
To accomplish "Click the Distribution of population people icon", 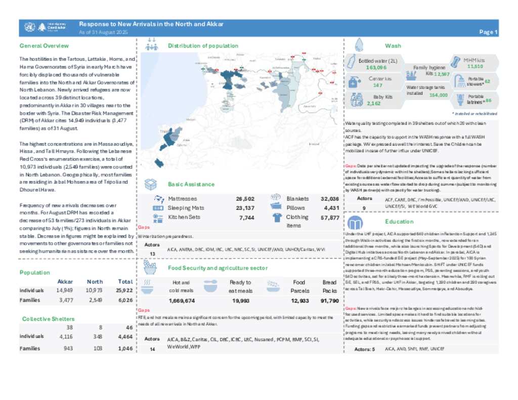I will tap(151, 46).
